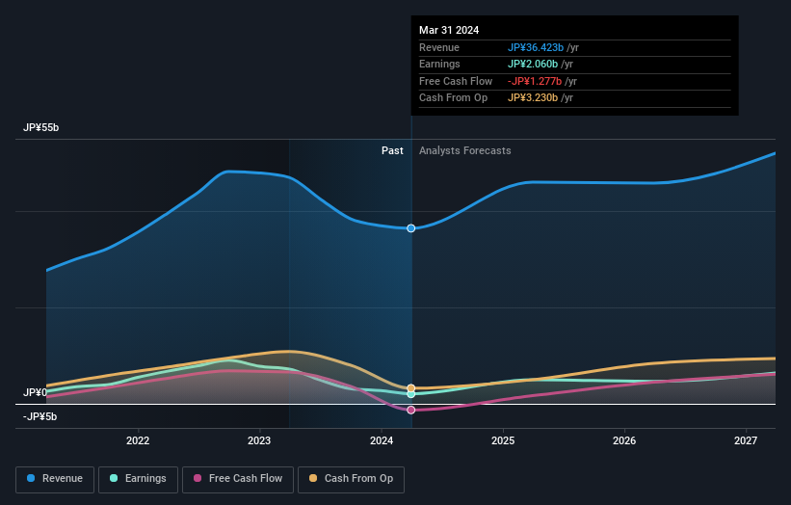This screenshot has width=791, height=505.
Task: Click the JP¥0 y-axis label
Action: click(35, 392)
